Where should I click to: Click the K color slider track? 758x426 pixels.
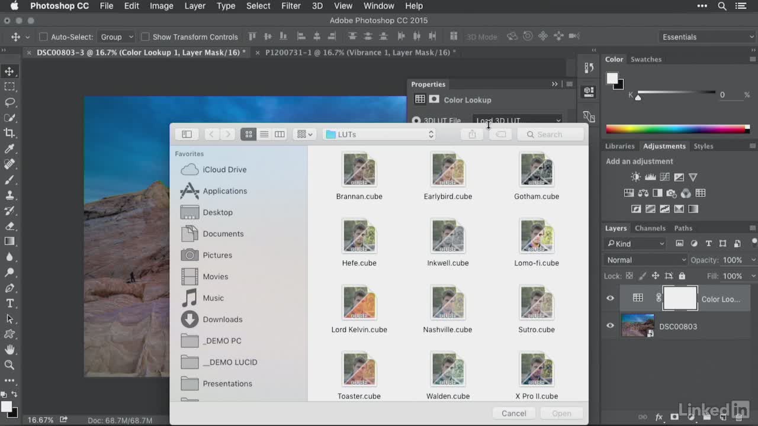(x=676, y=93)
